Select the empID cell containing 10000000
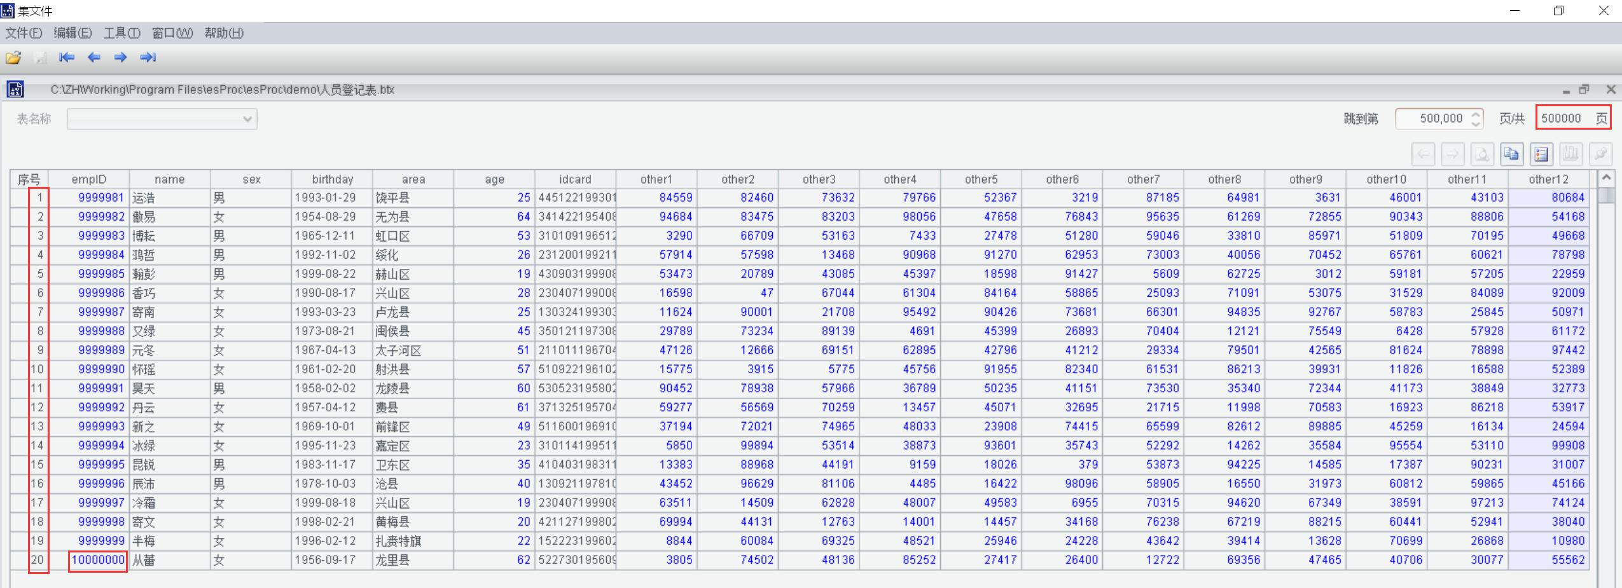 pyautogui.click(x=98, y=560)
